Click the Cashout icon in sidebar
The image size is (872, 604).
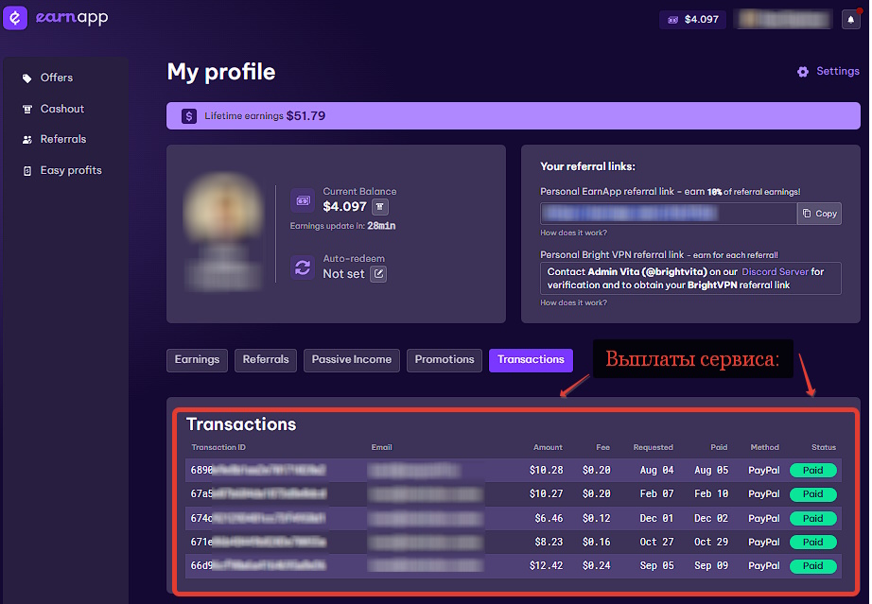pyautogui.click(x=26, y=110)
